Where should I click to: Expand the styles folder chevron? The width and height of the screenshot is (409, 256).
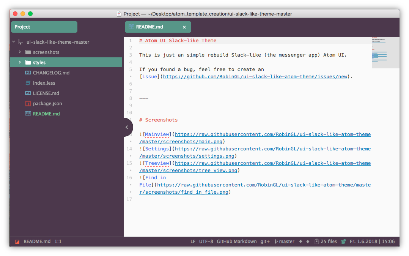click(x=20, y=62)
